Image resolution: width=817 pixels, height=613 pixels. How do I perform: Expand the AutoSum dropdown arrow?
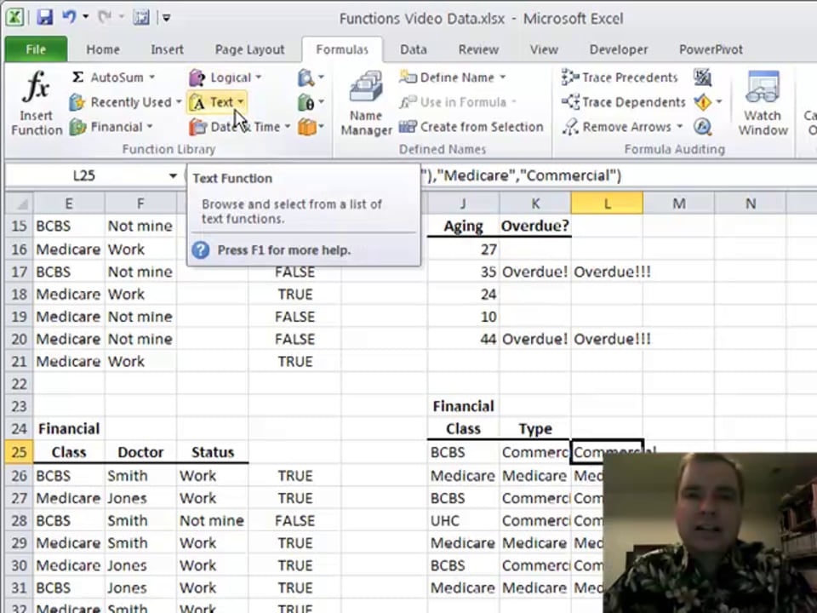(x=152, y=77)
